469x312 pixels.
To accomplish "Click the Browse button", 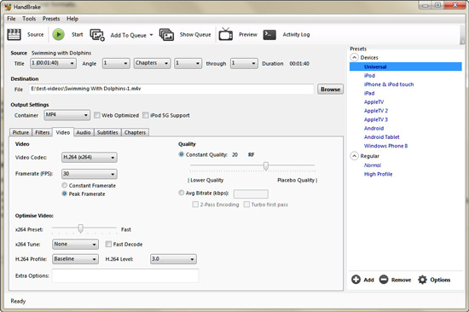I will pyautogui.click(x=330, y=90).
